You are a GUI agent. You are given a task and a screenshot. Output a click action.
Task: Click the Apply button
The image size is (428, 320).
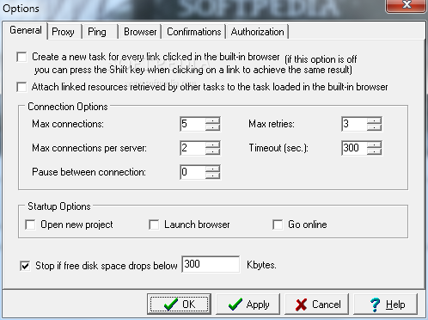(x=248, y=304)
